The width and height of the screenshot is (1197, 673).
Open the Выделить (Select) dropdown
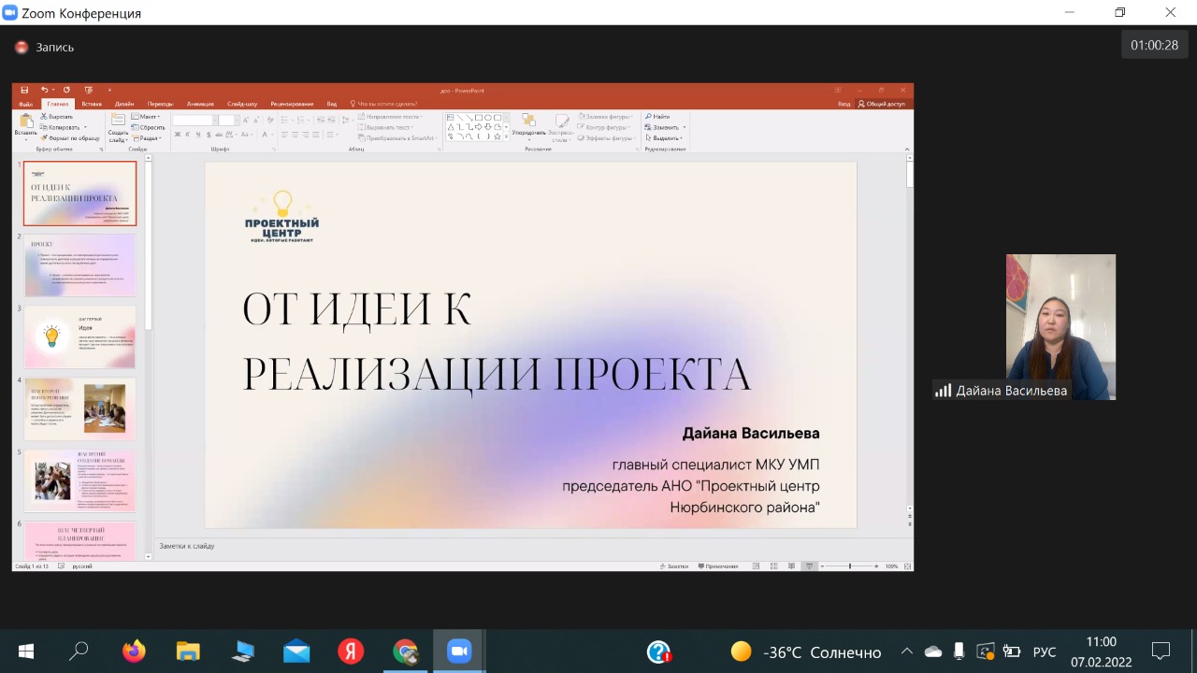(666, 138)
